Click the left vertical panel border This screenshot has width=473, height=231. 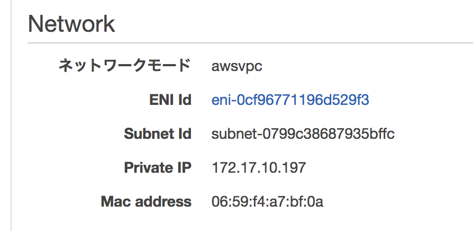click(12, 115)
